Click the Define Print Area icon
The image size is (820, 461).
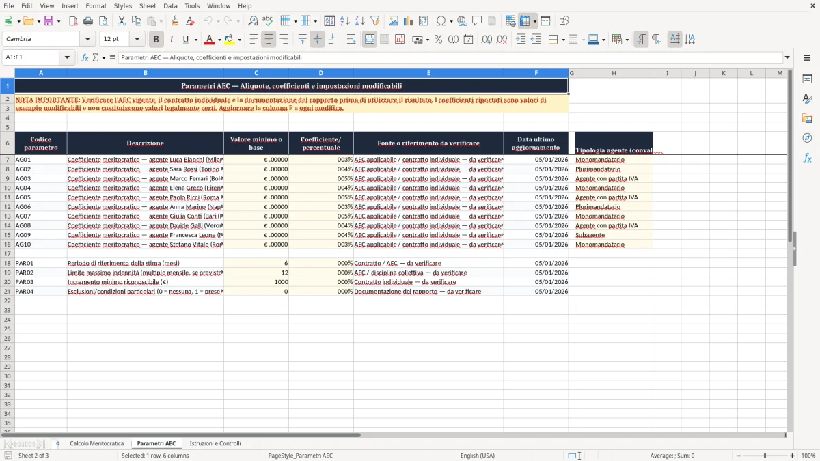point(510,21)
